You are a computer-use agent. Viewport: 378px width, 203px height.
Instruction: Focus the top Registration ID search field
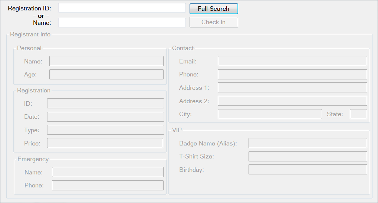tap(122, 8)
